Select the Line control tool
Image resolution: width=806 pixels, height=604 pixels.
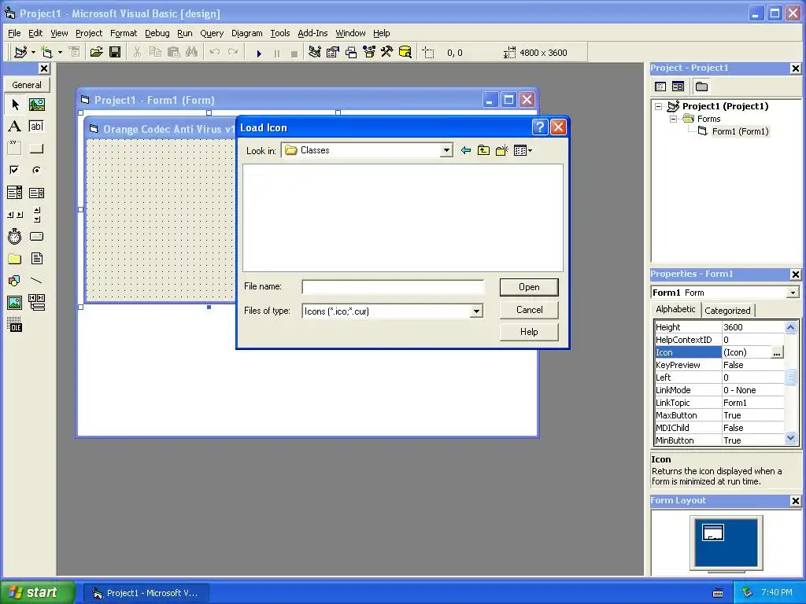click(x=36, y=281)
